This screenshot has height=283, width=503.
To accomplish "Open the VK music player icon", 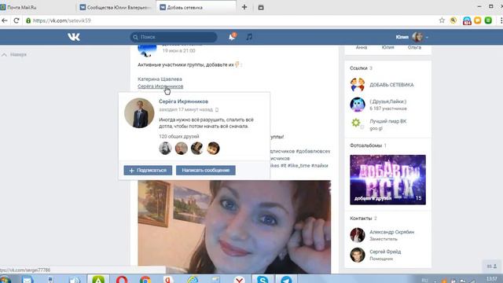I will click(249, 37).
